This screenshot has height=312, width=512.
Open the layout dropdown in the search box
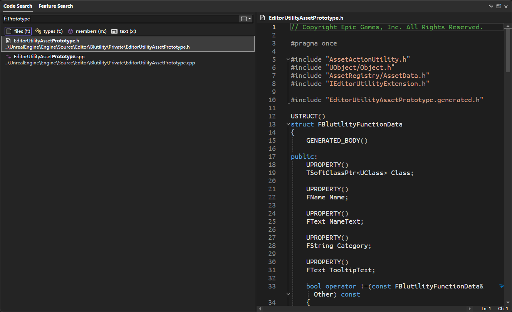(x=245, y=19)
